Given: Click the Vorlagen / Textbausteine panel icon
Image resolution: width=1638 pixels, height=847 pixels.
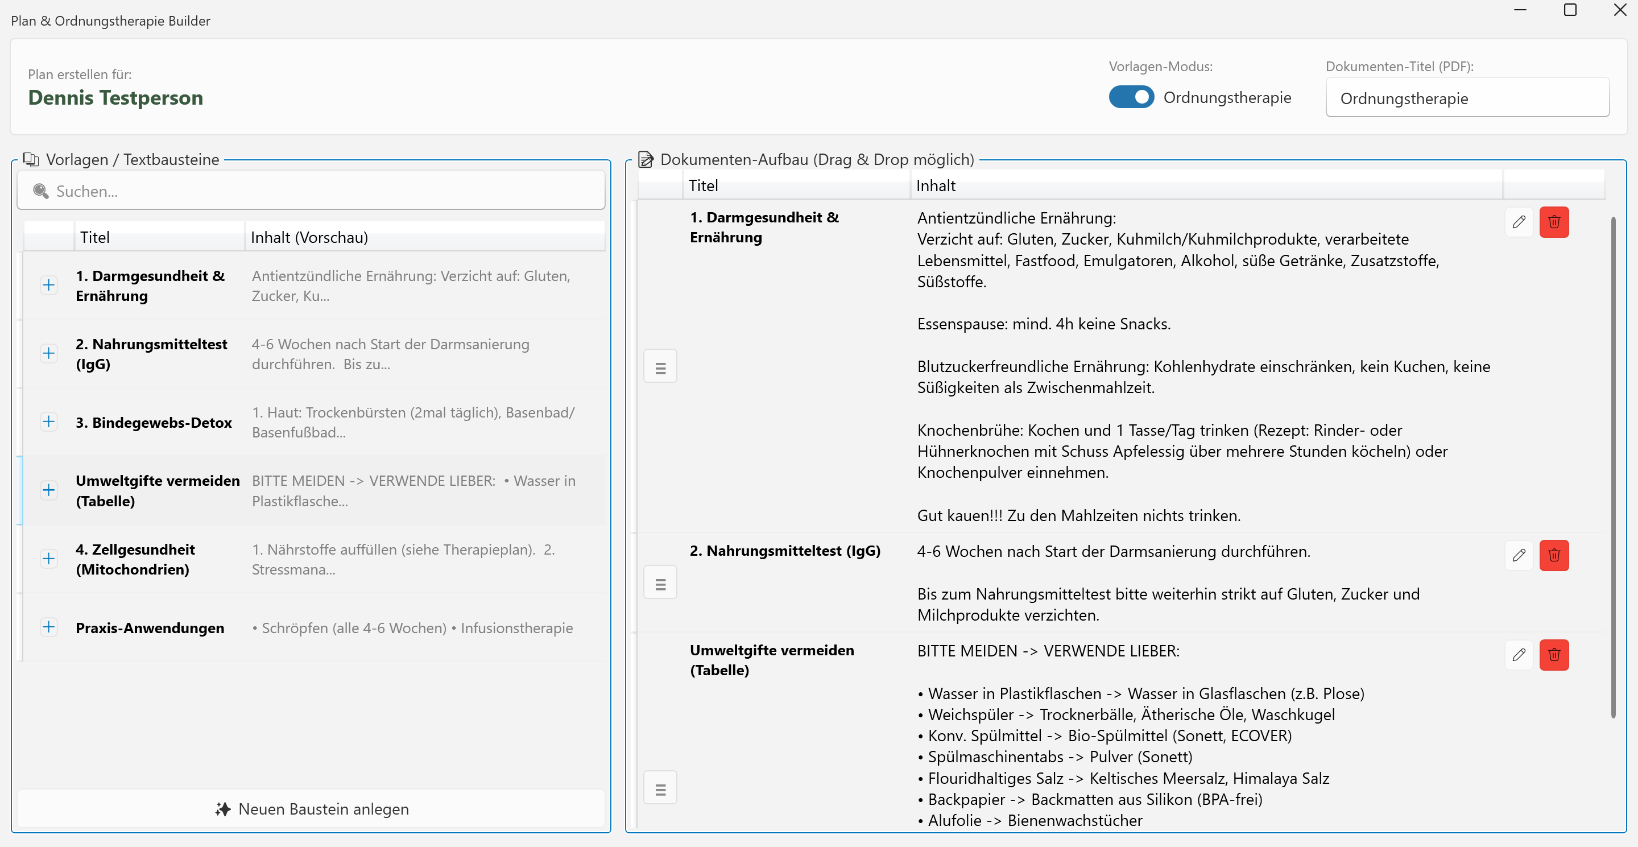Looking at the screenshot, I should click(x=31, y=159).
